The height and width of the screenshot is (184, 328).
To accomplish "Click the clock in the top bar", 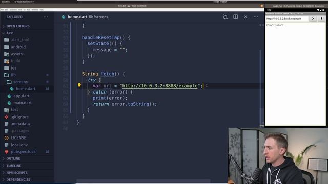I will (220, 2).
